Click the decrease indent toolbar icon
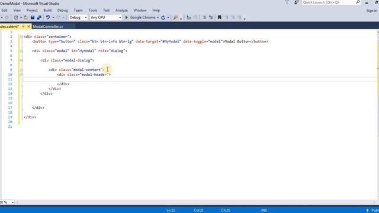The width and height of the screenshot is (379, 213). (x=189, y=17)
